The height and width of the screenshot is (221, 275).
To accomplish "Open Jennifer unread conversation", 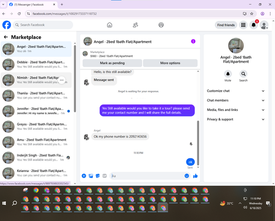I will pos(36,111).
